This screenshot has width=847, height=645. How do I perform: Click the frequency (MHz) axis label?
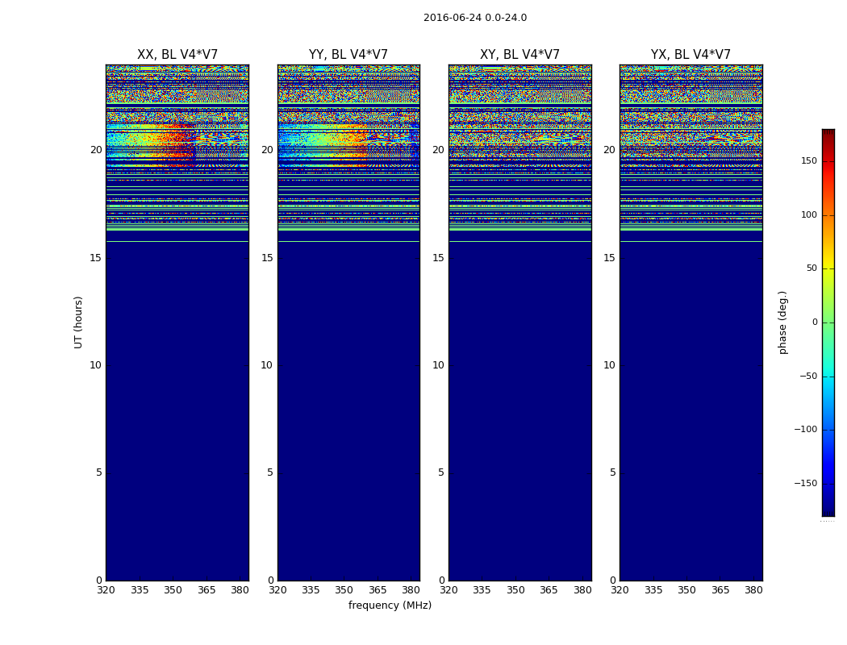click(x=390, y=605)
